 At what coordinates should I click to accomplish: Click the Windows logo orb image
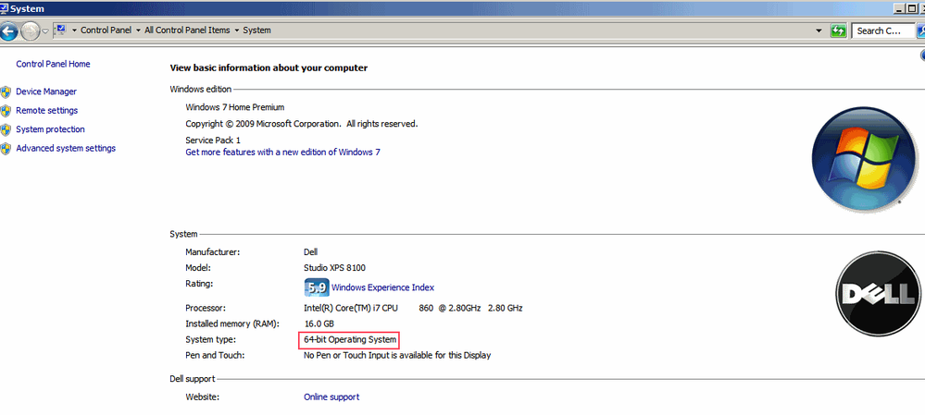pyautogui.click(x=862, y=158)
